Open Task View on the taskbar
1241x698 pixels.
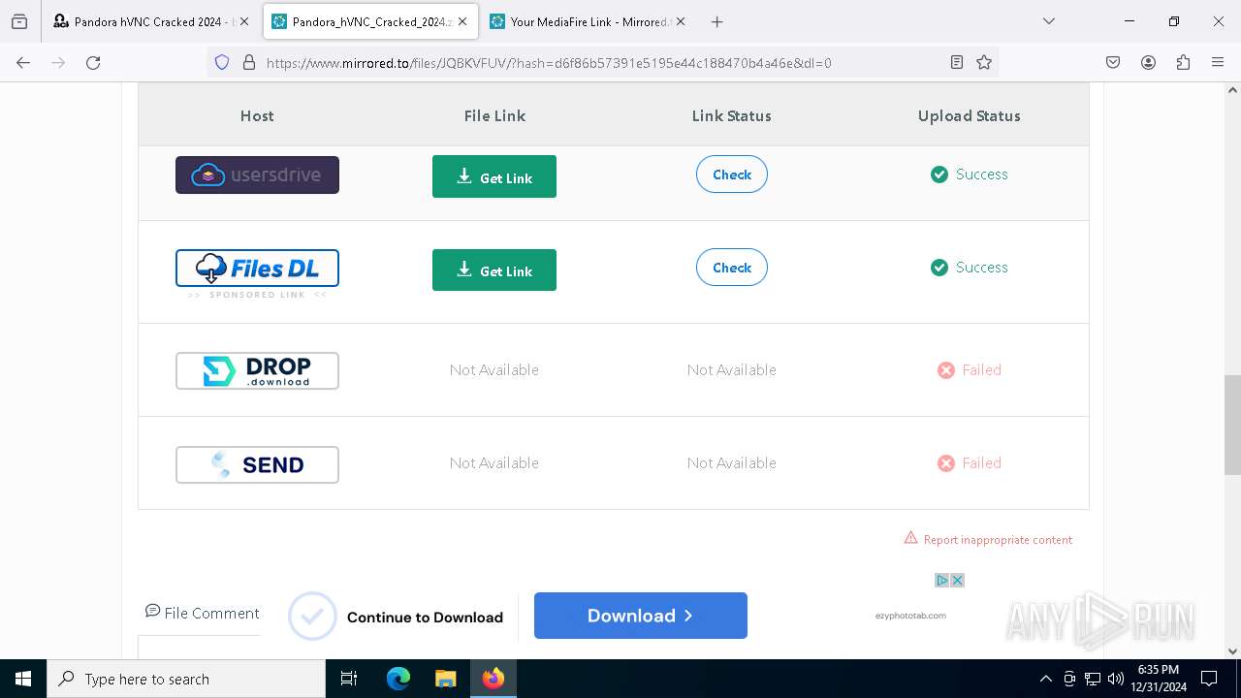tap(349, 679)
